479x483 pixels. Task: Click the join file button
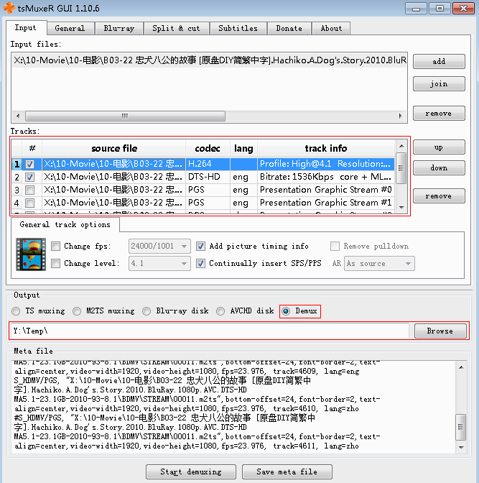point(439,84)
